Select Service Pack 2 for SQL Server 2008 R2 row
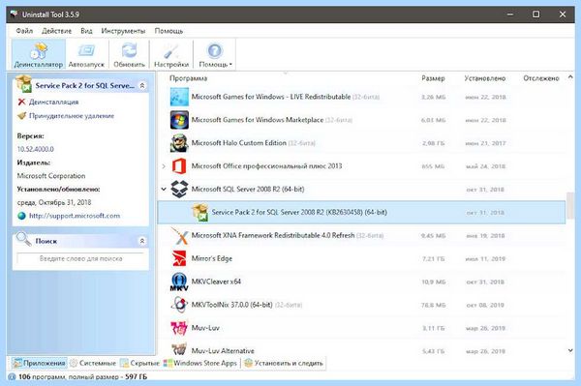This screenshot has height=386, width=581. click(x=361, y=213)
